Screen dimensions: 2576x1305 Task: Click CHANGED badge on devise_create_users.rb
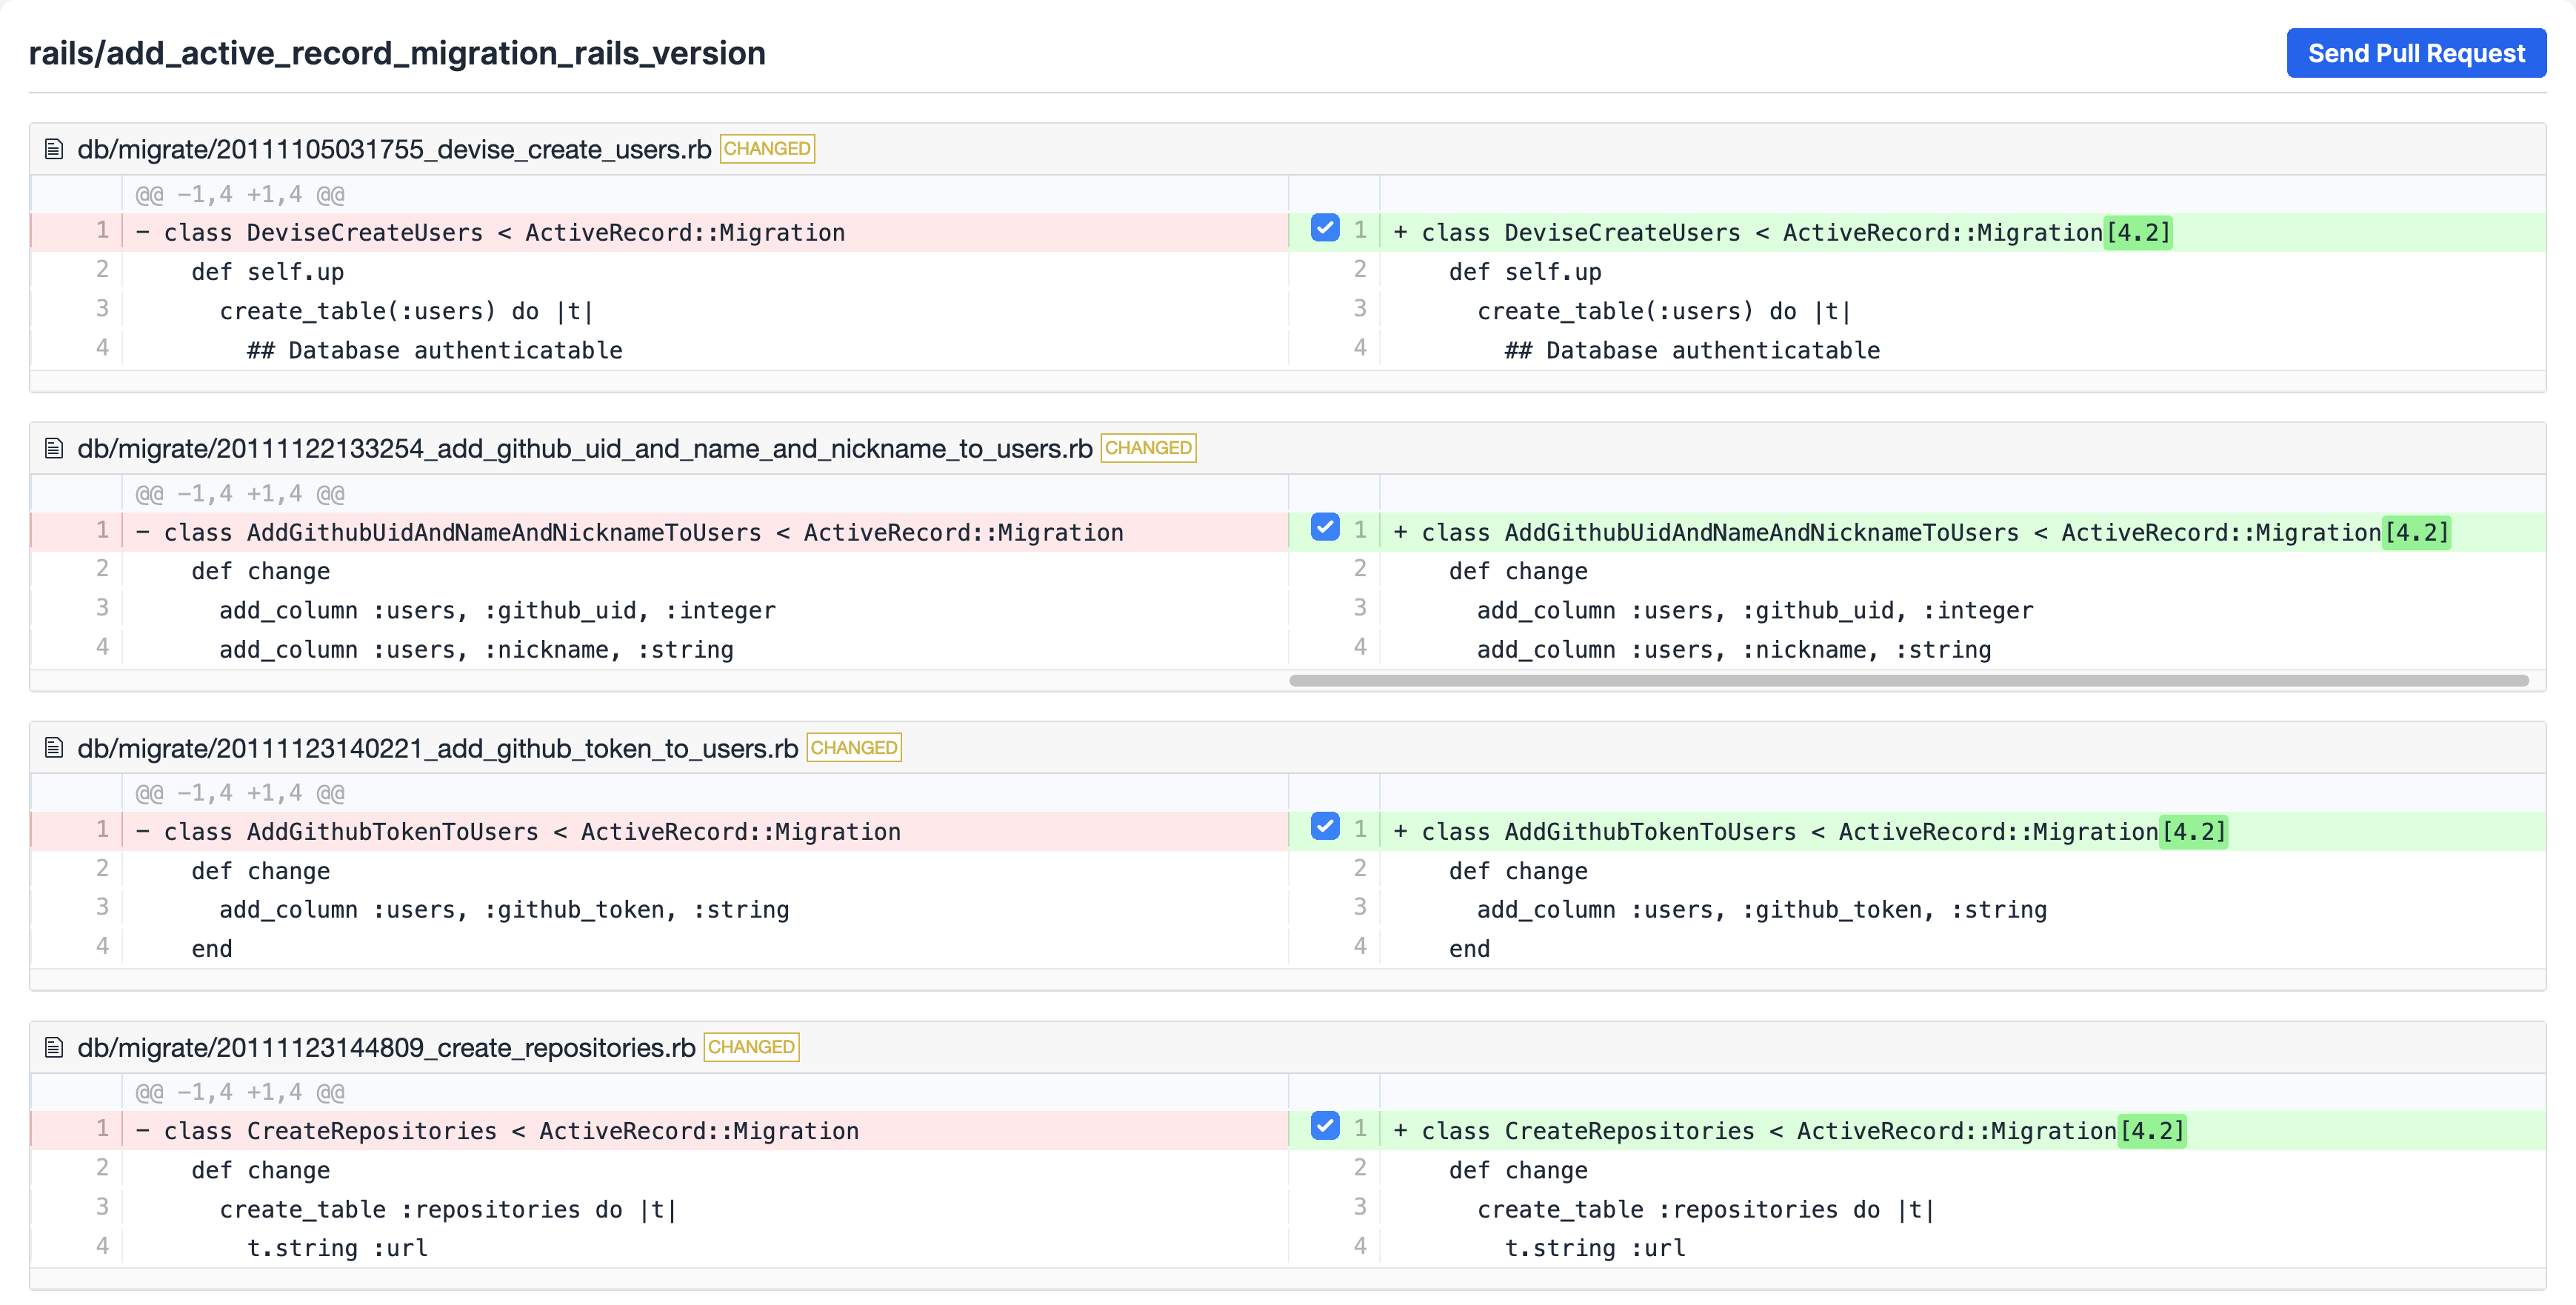click(767, 149)
